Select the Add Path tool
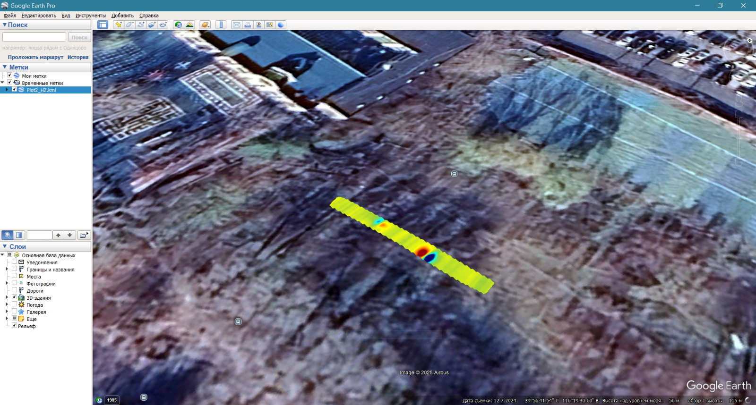756x405 pixels. (141, 25)
